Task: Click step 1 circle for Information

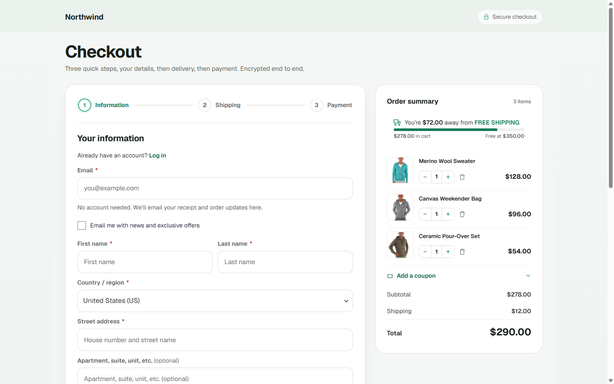Action: pyautogui.click(x=84, y=105)
